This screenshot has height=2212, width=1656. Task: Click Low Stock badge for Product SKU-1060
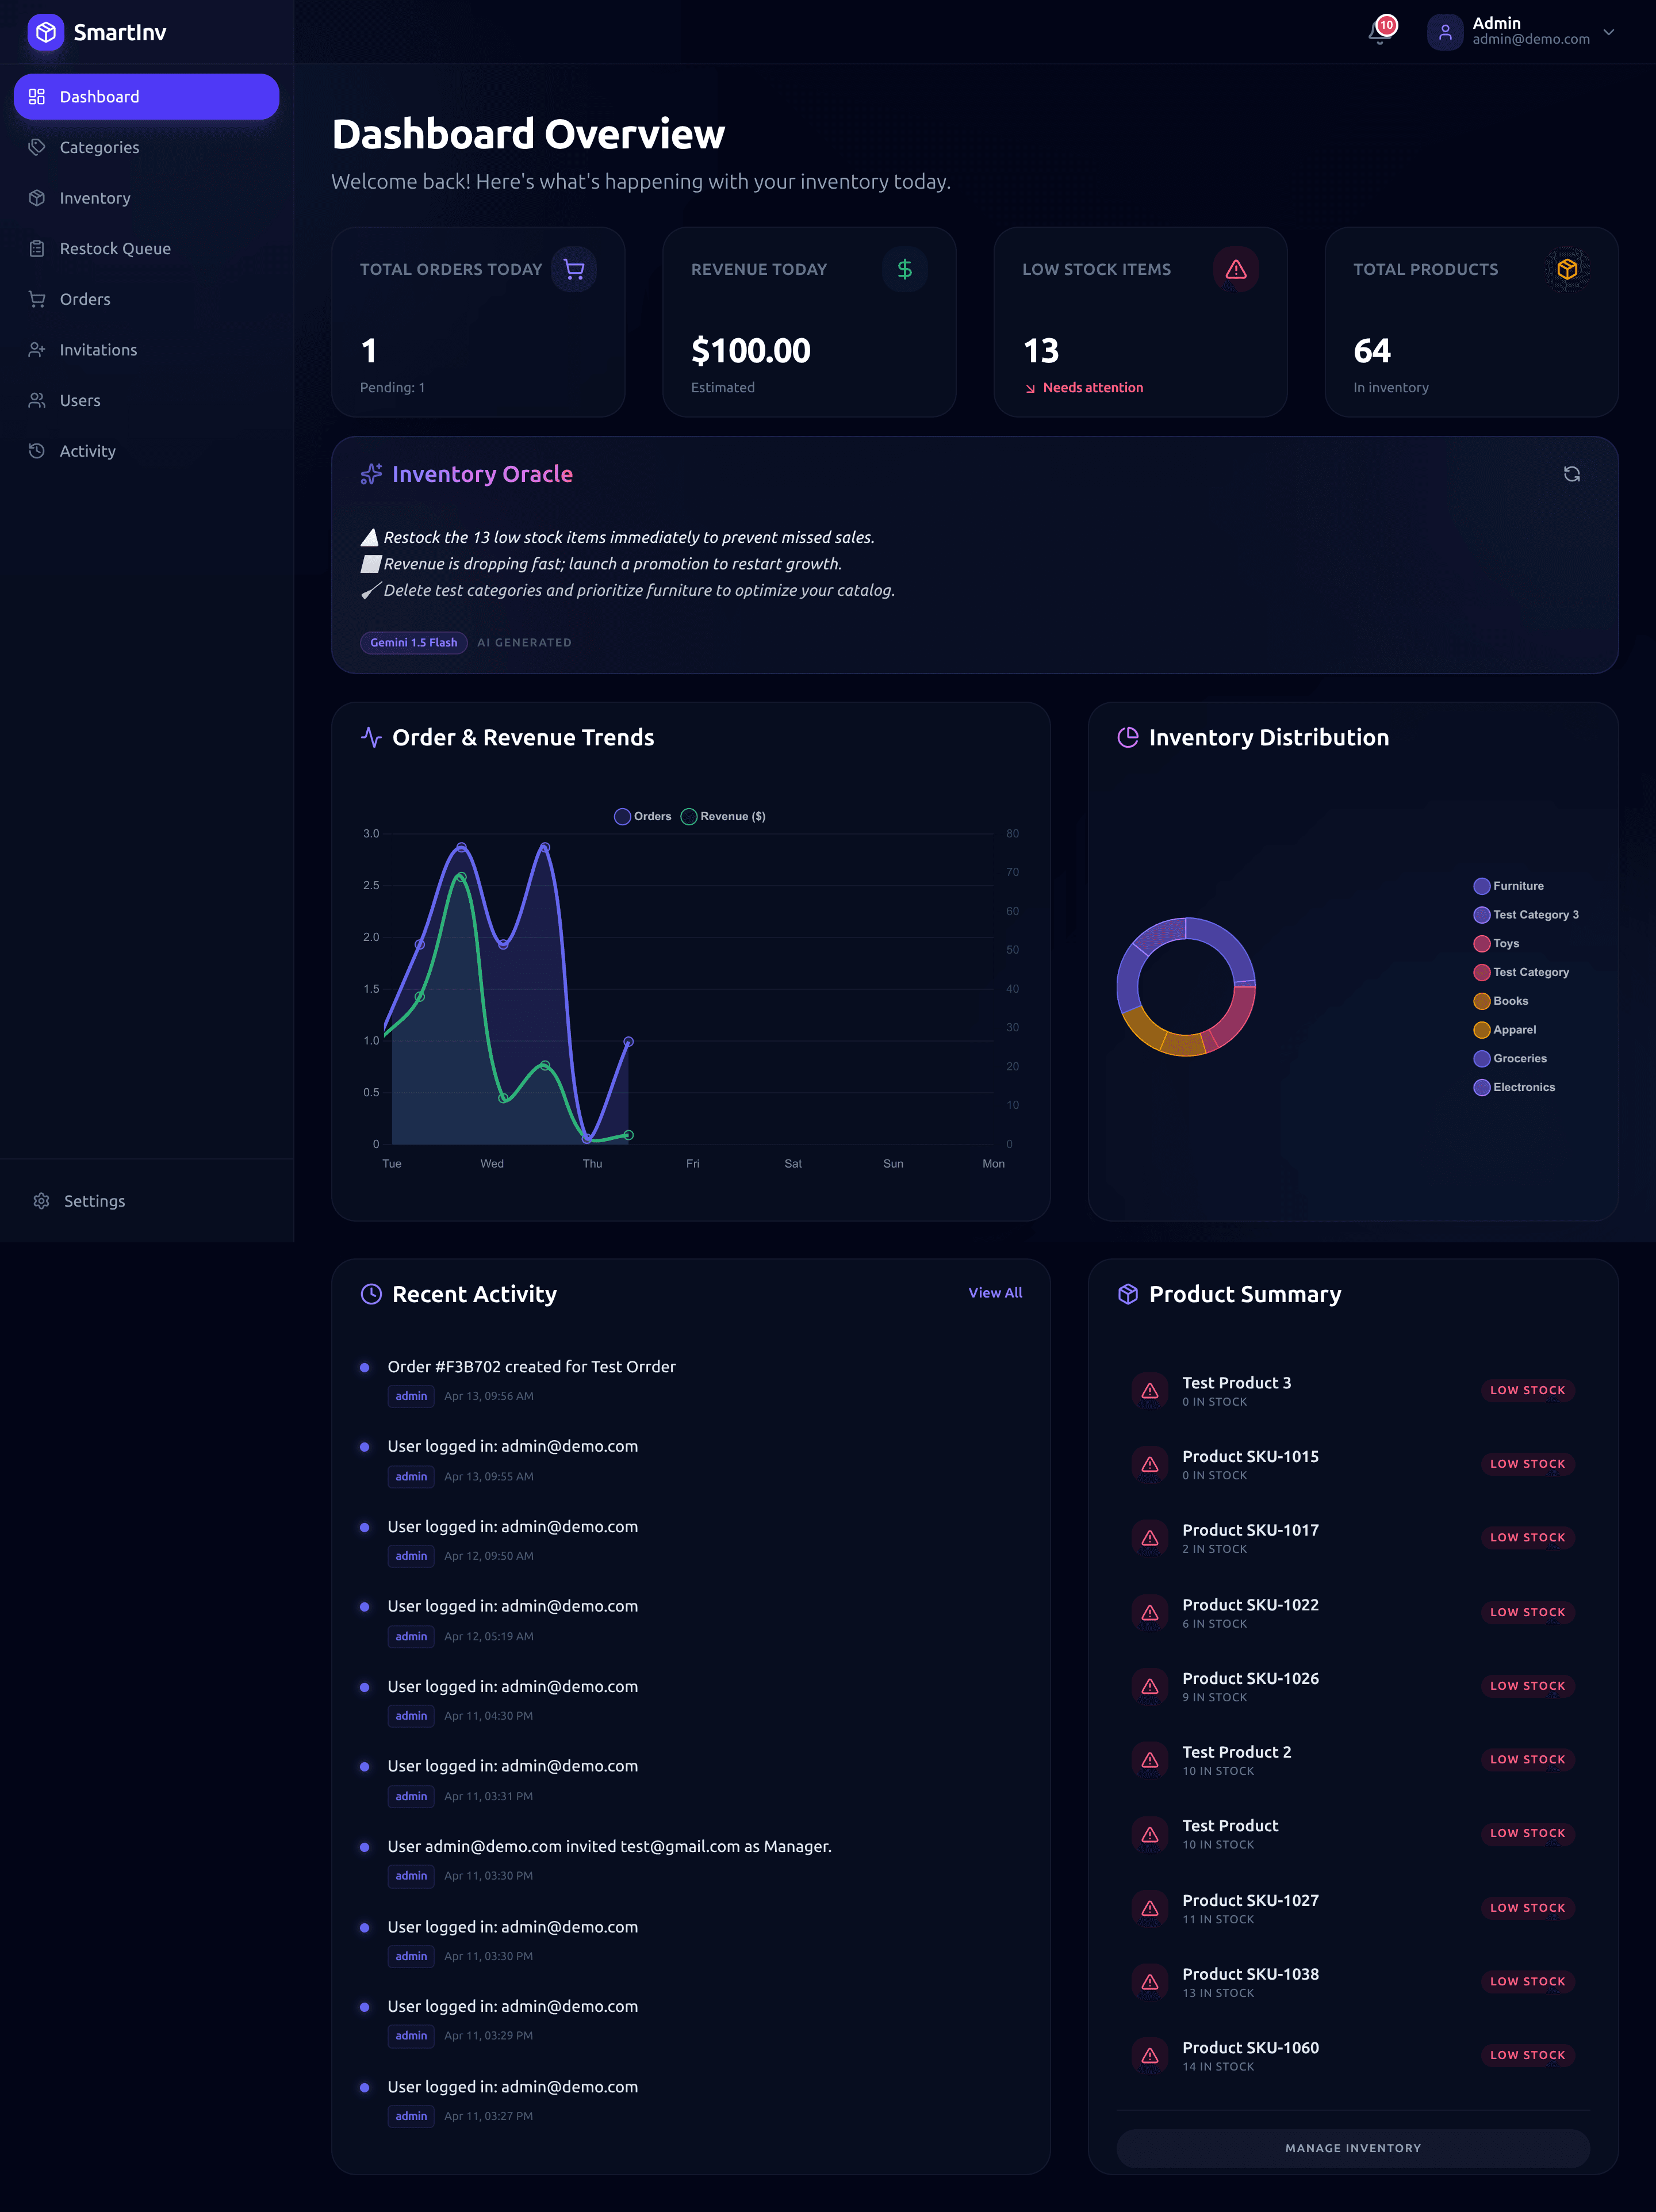[x=1527, y=2056]
